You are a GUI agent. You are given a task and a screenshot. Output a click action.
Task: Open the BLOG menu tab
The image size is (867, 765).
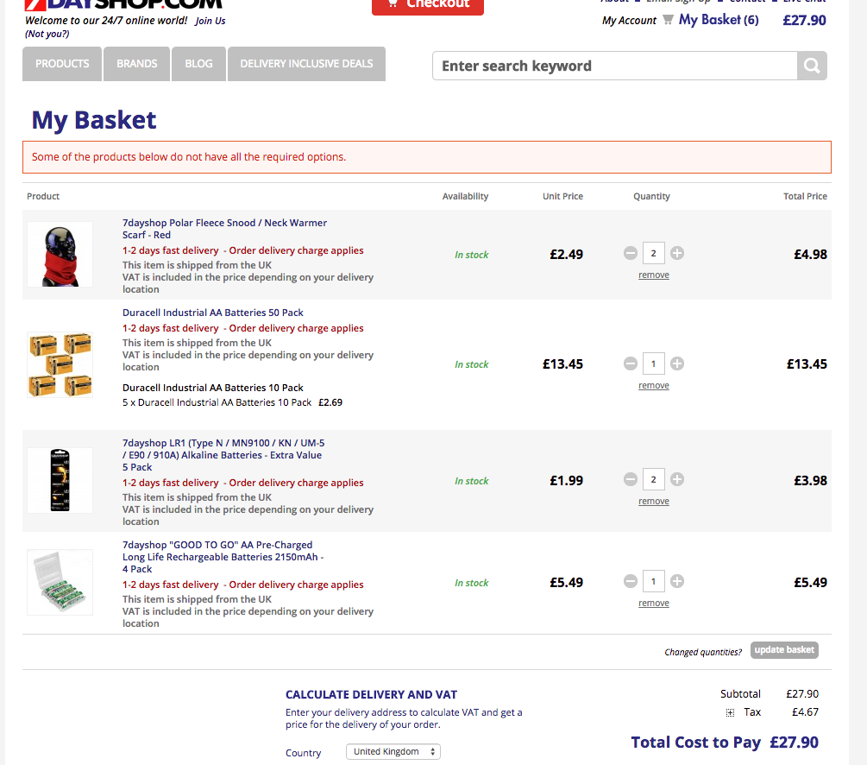(x=198, y=64)
